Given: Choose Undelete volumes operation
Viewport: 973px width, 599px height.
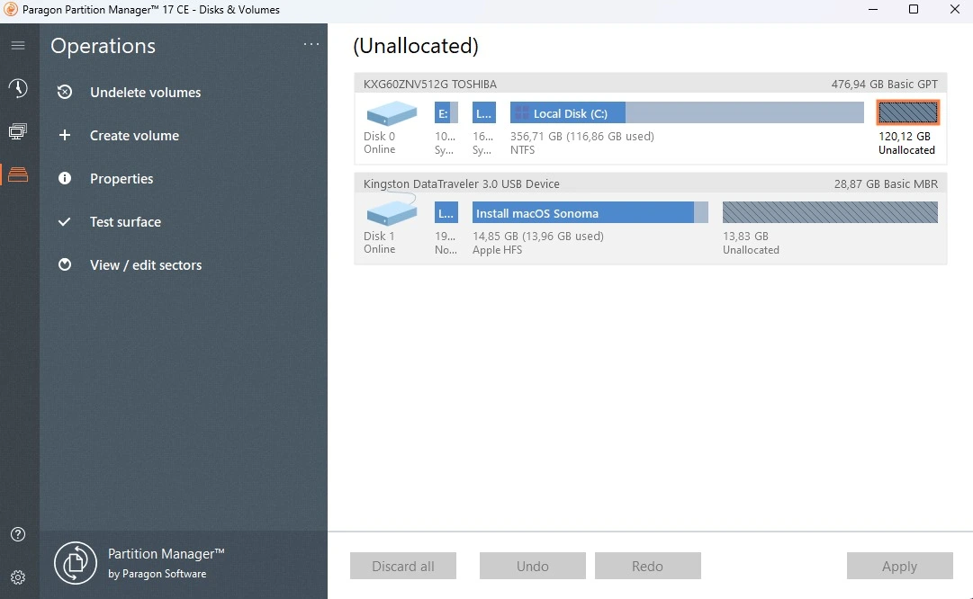Looking at the screenshot, I should (145, 93).
